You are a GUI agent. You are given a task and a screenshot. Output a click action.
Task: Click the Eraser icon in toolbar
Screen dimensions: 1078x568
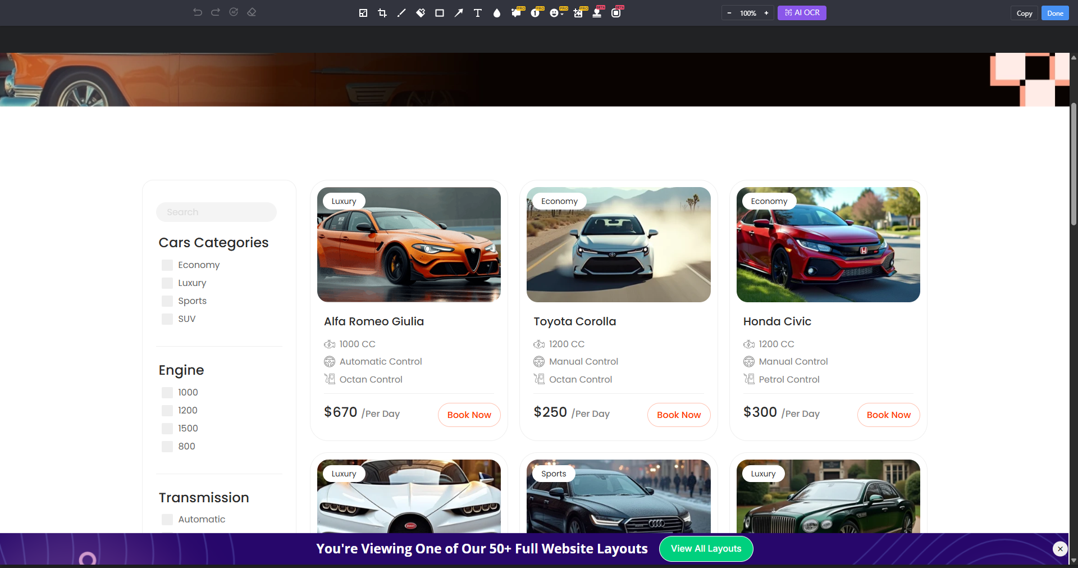[252, 12]
